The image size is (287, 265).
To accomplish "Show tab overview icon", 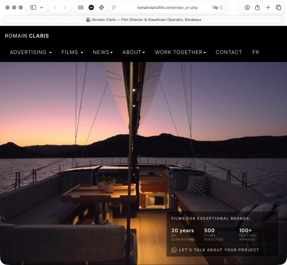I will point(278,8).
